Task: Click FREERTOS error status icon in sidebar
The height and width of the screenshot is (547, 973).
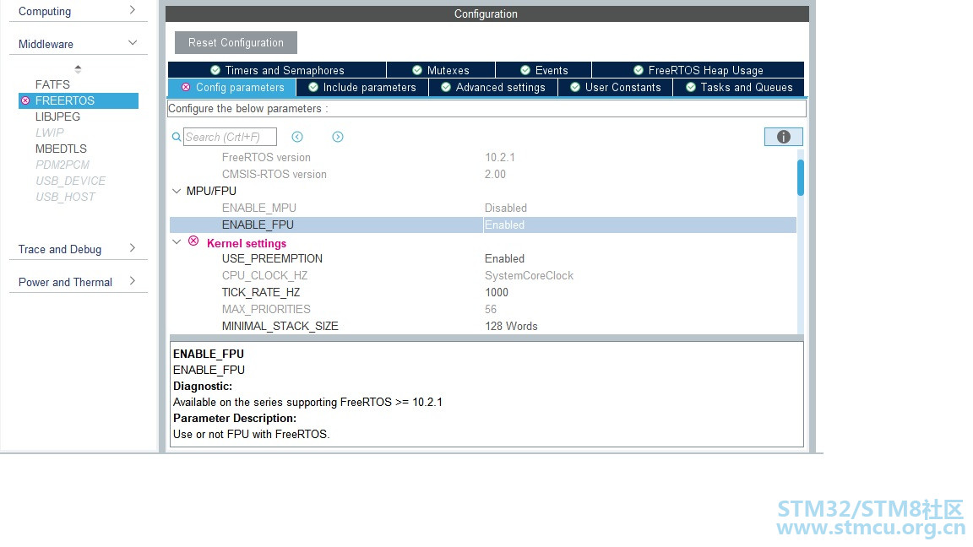Action: (x=25, y=100)
